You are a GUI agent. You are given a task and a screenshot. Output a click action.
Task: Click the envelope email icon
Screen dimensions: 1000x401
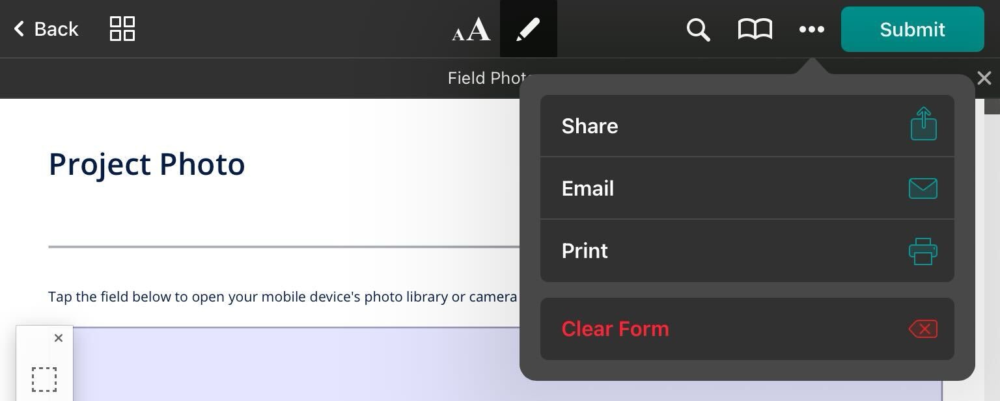click(x=923, y=188)
